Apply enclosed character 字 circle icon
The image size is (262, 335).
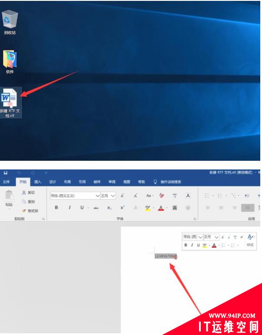[188, 208]
